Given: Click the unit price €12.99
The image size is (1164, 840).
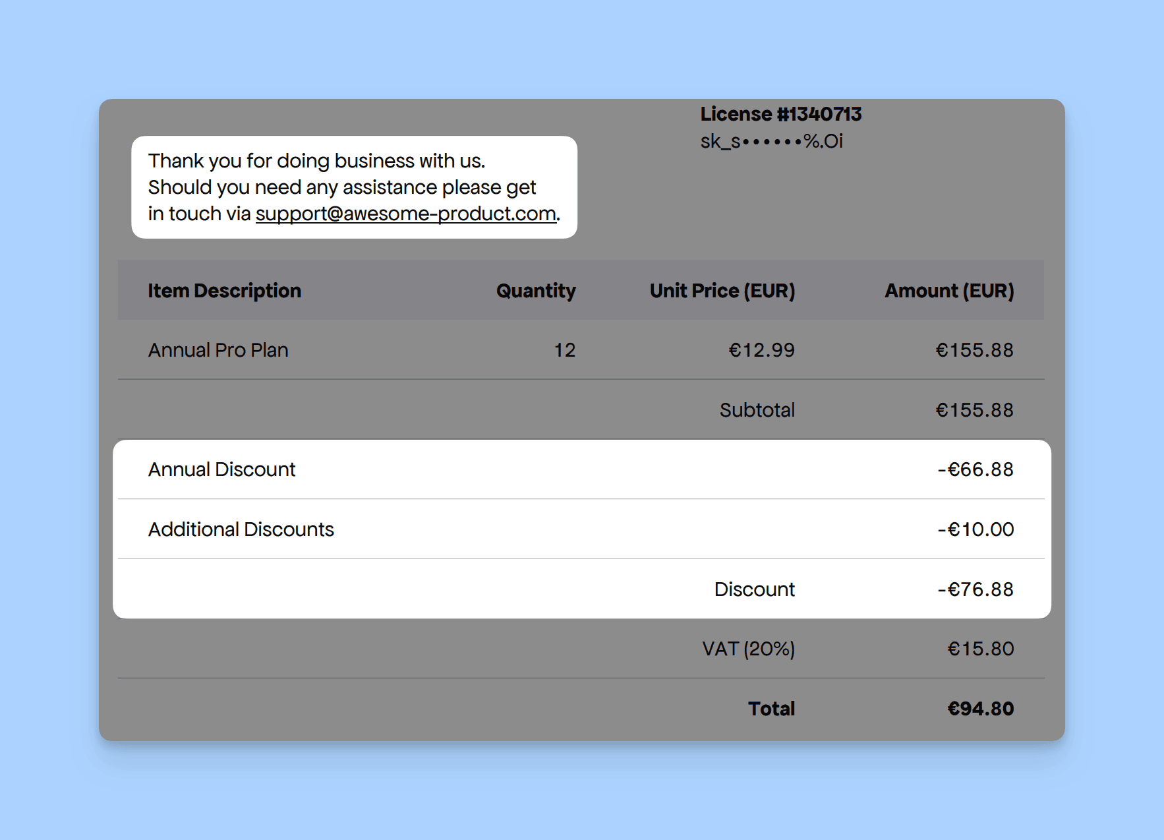Looking at the screenshot, I should (x=761, y=350).
